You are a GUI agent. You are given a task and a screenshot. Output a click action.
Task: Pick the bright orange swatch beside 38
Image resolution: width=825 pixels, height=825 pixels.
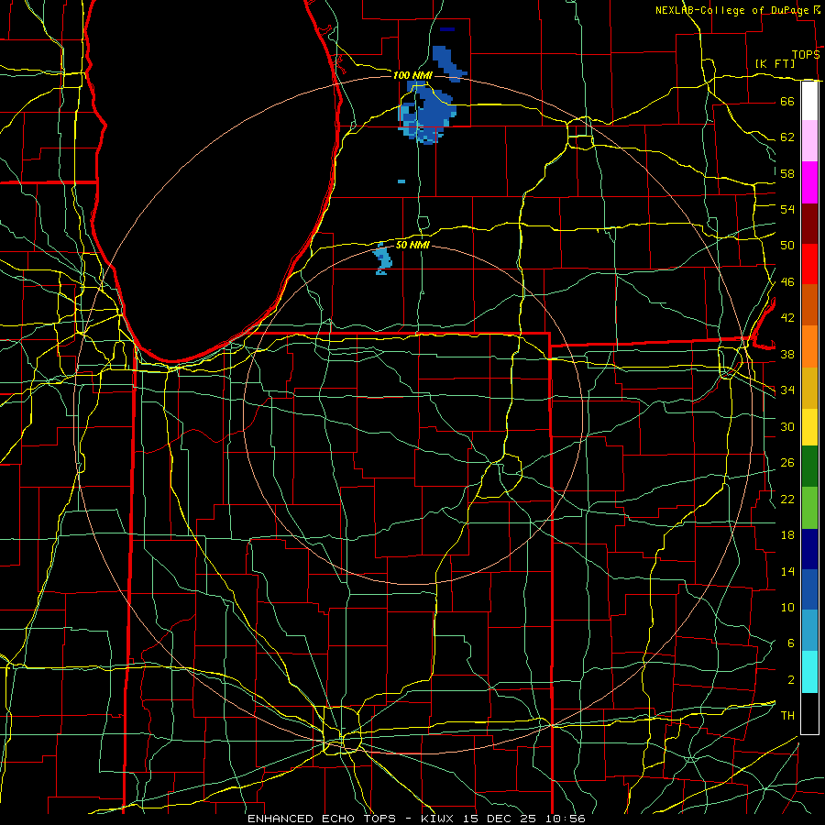pyautogui.click(x=809, y=346)
